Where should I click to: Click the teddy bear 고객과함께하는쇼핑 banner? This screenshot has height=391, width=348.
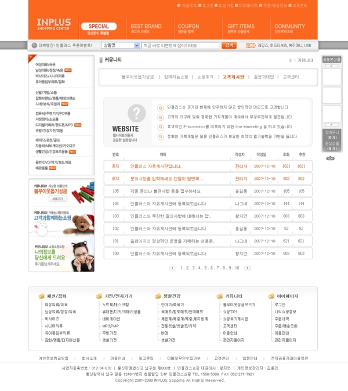61,222
